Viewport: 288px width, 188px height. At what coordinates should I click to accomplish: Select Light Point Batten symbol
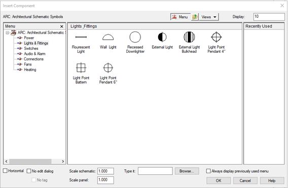(81, 68)
